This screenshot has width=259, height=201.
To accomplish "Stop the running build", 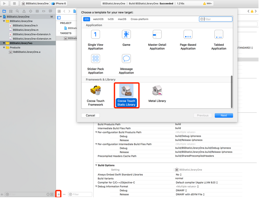I will [14, 4].
